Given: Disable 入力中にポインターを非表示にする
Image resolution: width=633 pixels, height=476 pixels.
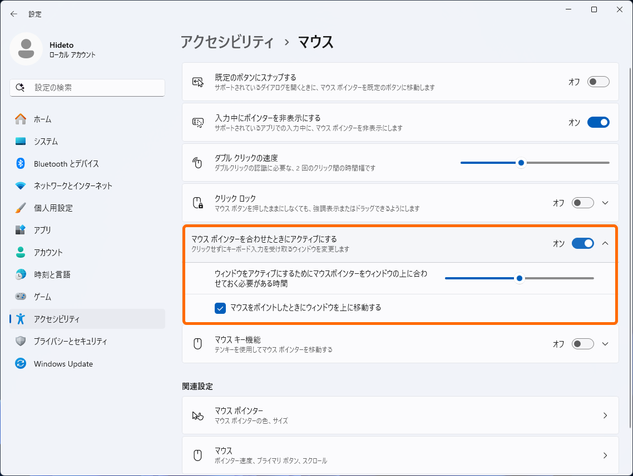Looking at the screenshot, I should click(x=597, y=122).
